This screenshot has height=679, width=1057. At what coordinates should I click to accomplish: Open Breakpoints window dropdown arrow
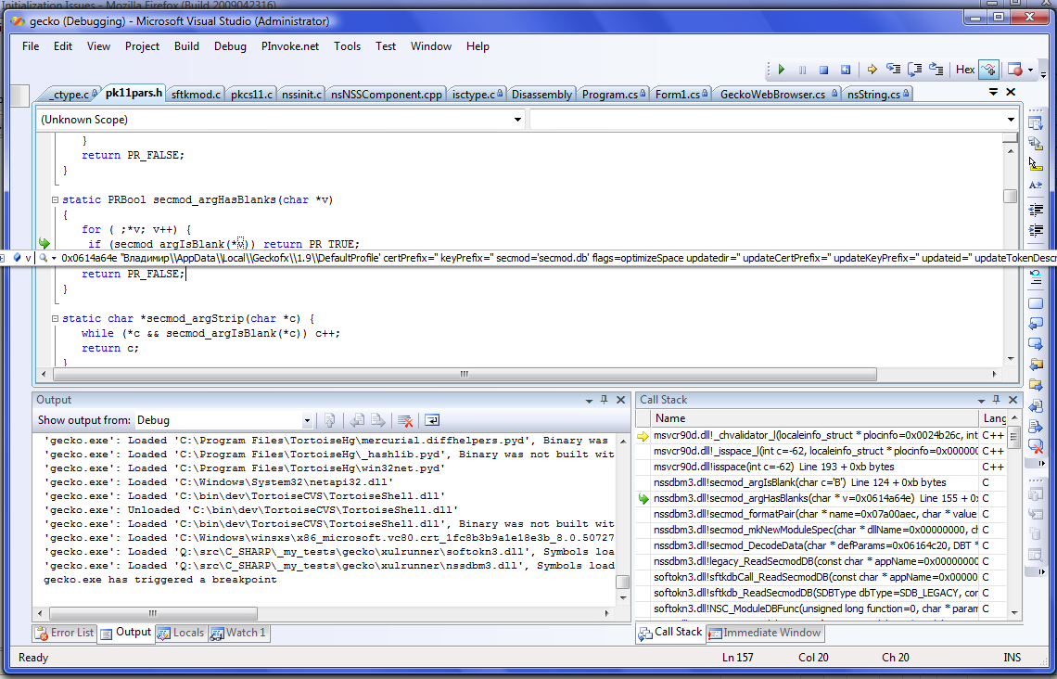[1030, 70]
